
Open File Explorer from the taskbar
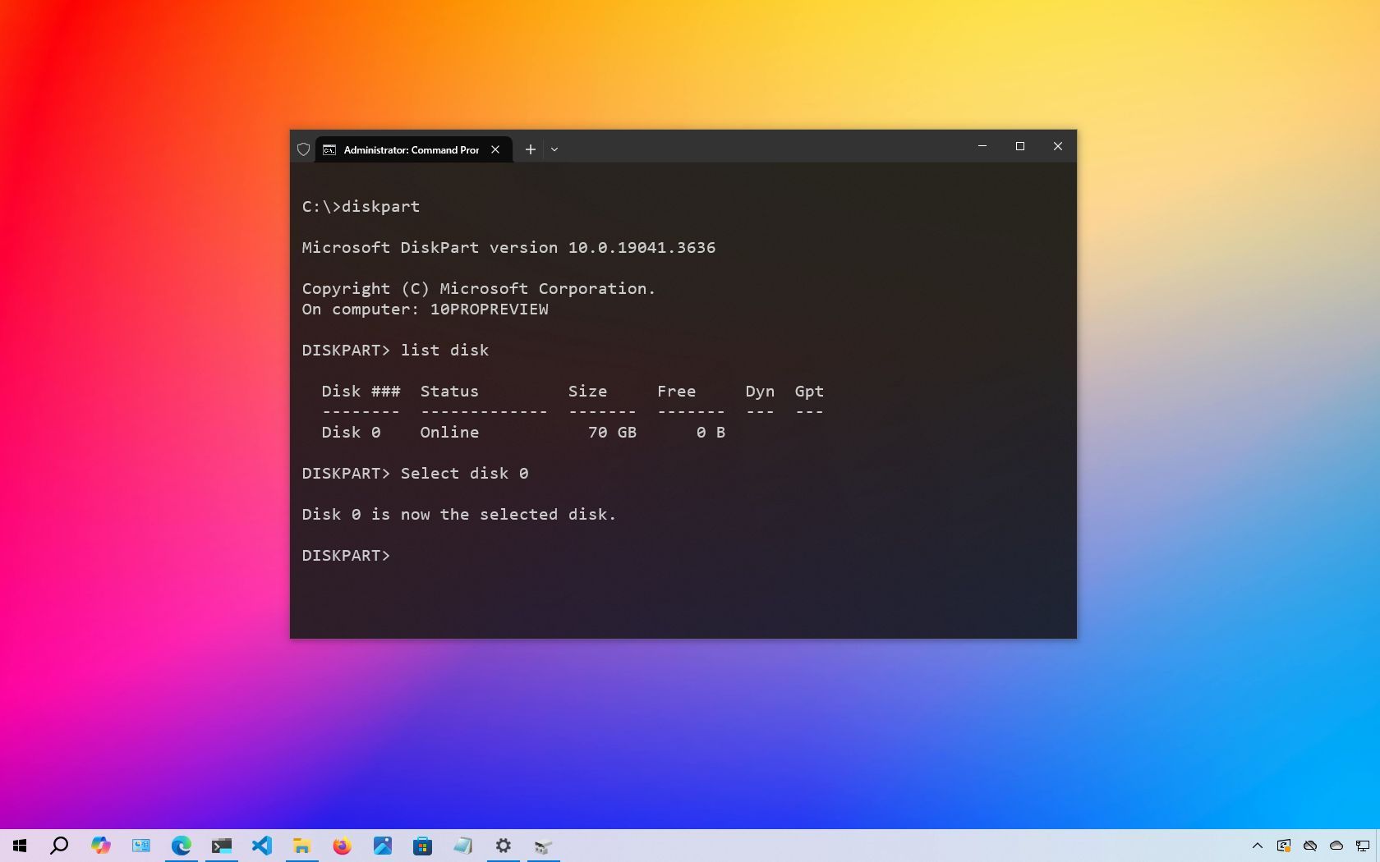click(301, 846)
